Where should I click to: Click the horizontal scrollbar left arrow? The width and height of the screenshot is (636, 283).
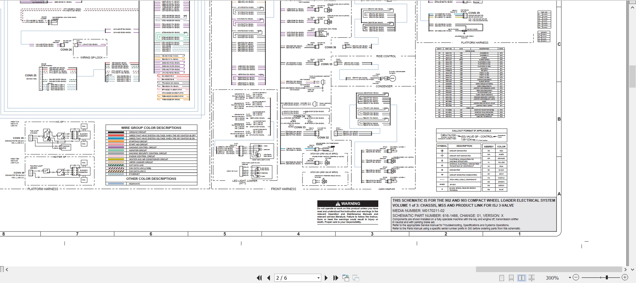coord(7,269)
